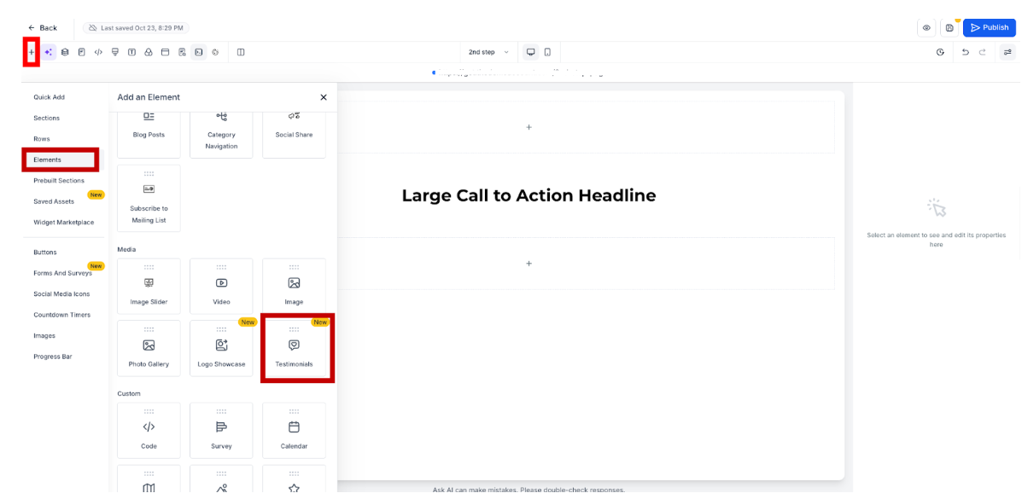Open Widget Marketplace in the sidebar
This screenshot has height=499, width=1022.
point(64,222)
